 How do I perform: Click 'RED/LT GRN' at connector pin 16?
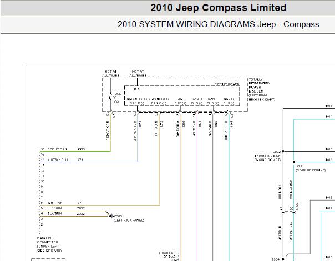(x=57, y=149)
